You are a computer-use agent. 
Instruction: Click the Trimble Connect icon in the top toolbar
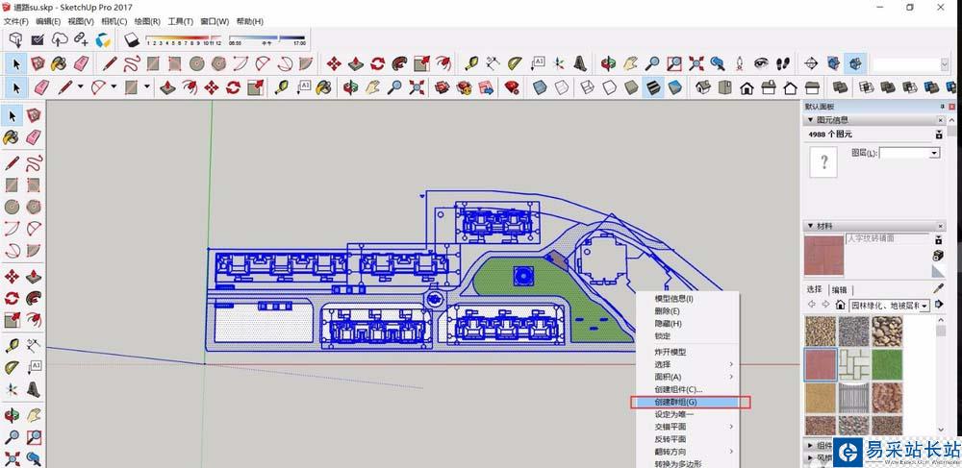[x=103, y=39]
